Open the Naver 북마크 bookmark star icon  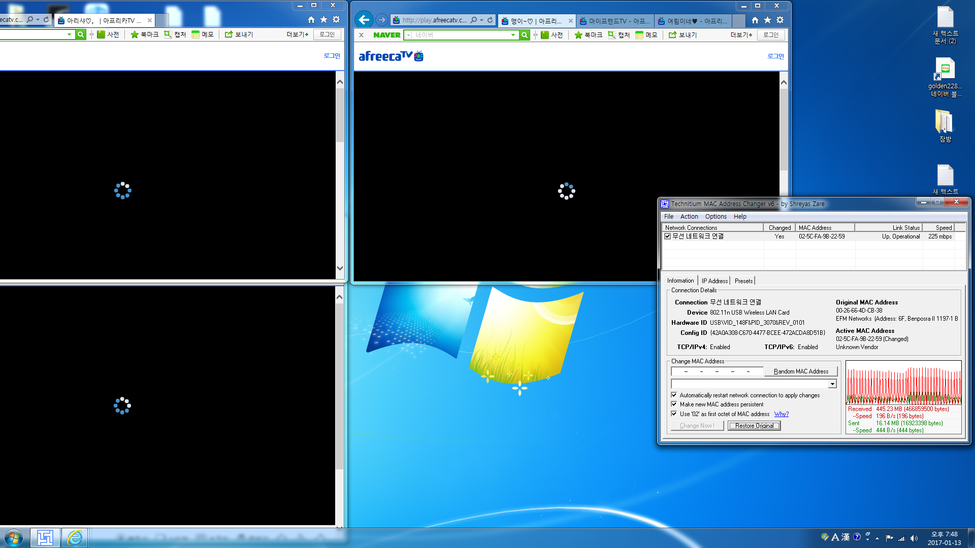[578, 35]
